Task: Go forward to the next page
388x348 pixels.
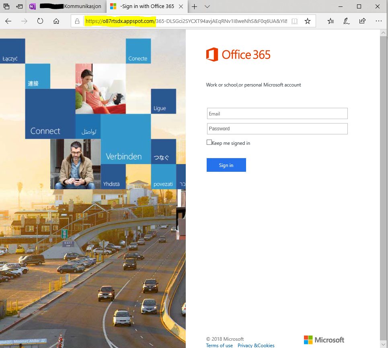Action: 24,21
